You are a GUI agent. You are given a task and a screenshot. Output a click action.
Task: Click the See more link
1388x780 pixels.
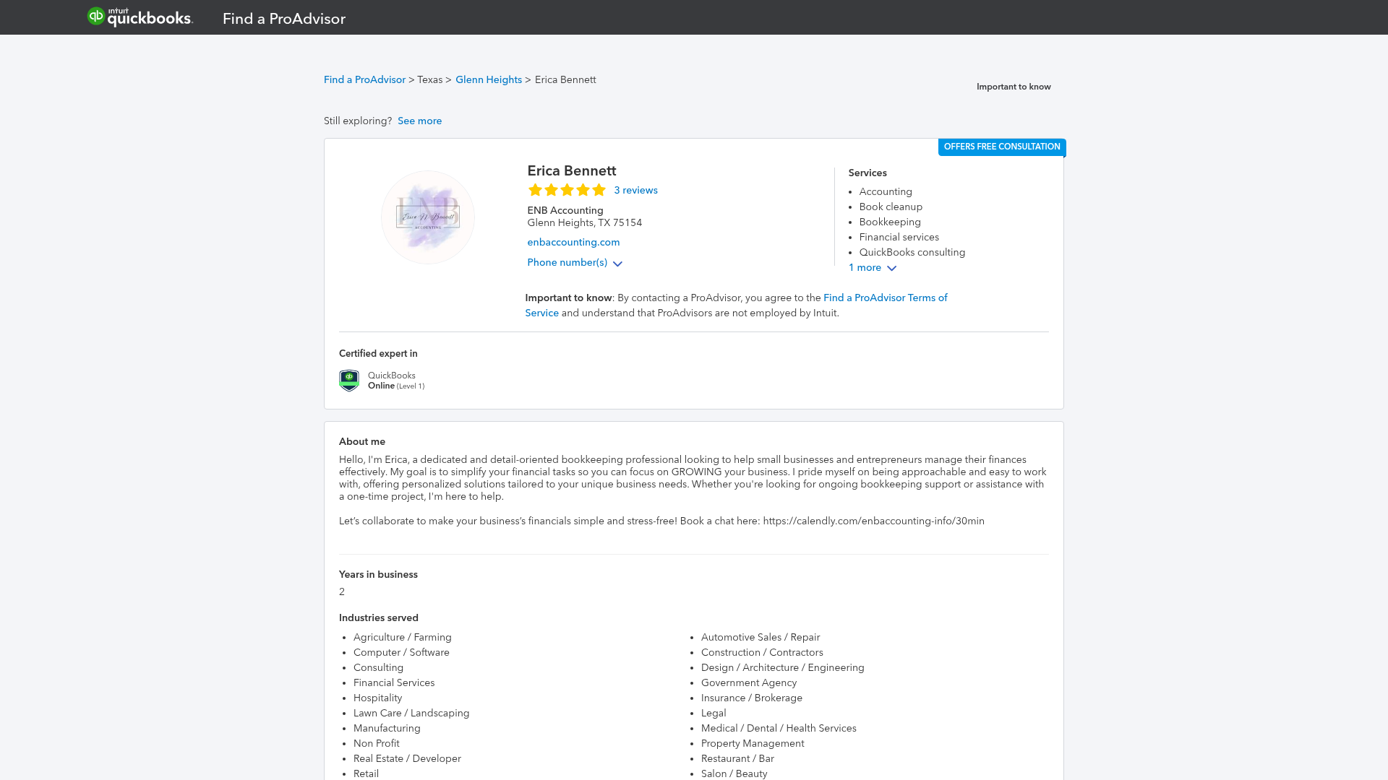419,121
